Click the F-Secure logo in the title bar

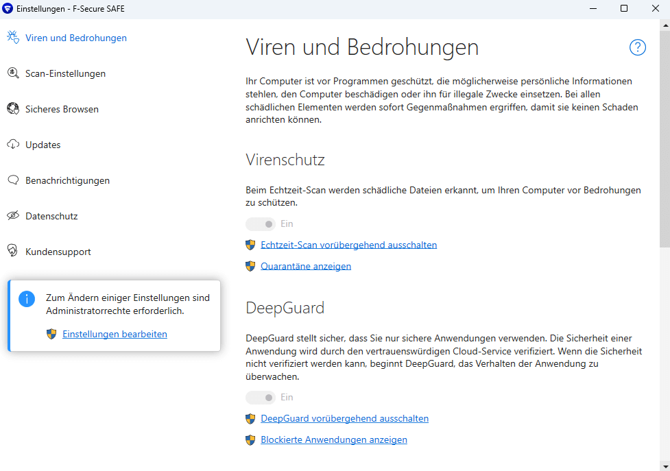point(8,8)
